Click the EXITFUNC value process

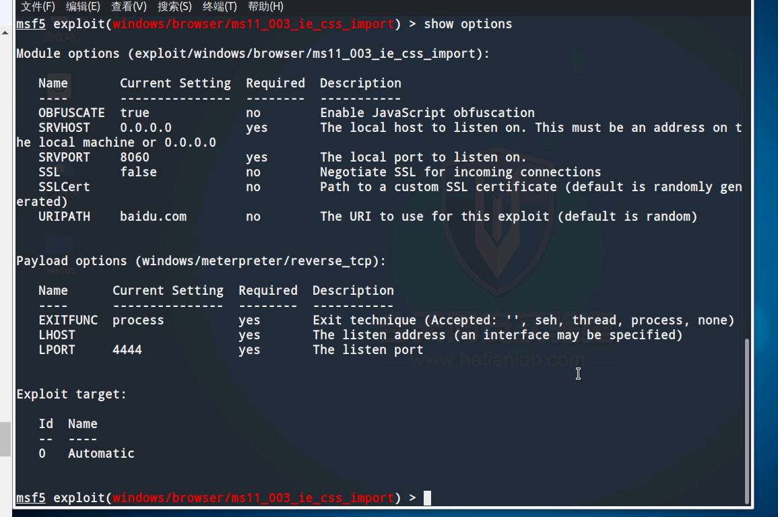(x=138, y=320)
